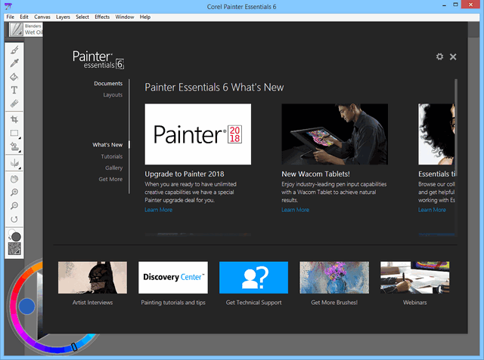The width and height of the screenshot is (484, 360).
Task: Maximize the Corel Painter Essentials window
Action: click(455, 5)
